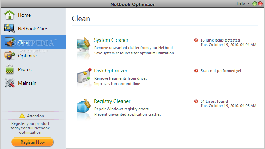Click 'Register your product today' message

(30, 128)
